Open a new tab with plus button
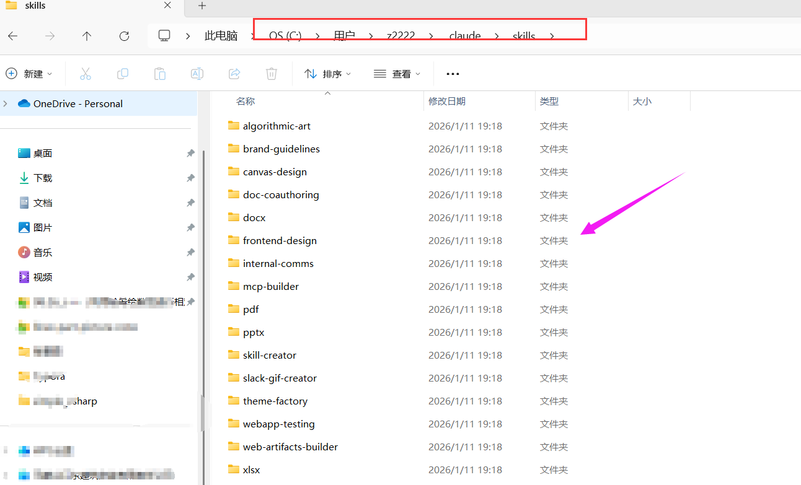 (201, 6)
